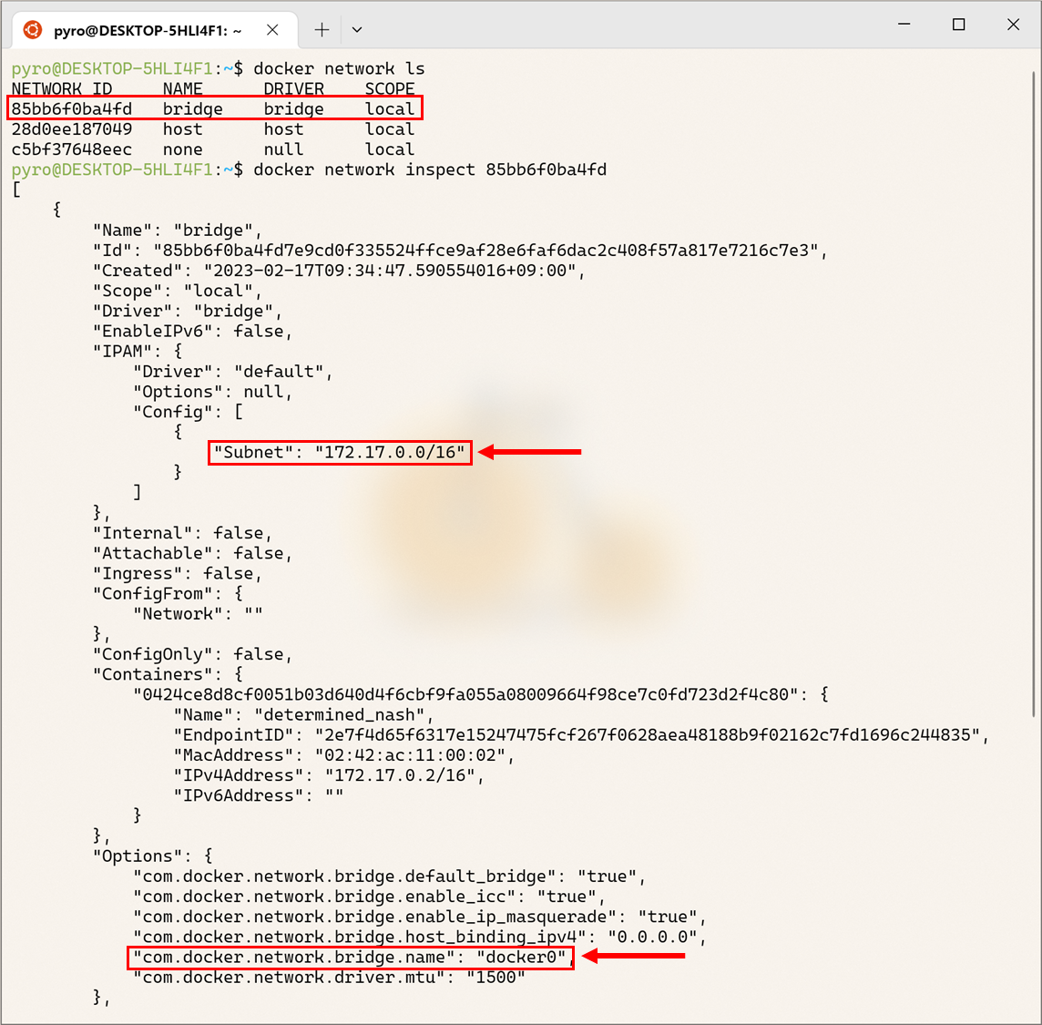Click the Ubuntu icon on the terminal tab

pos(33,30)
